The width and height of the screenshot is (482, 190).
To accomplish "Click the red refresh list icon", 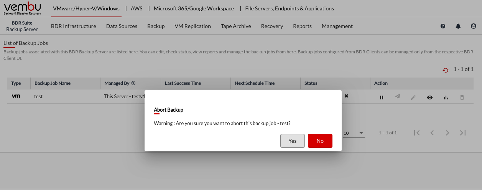I will (446, 70).
